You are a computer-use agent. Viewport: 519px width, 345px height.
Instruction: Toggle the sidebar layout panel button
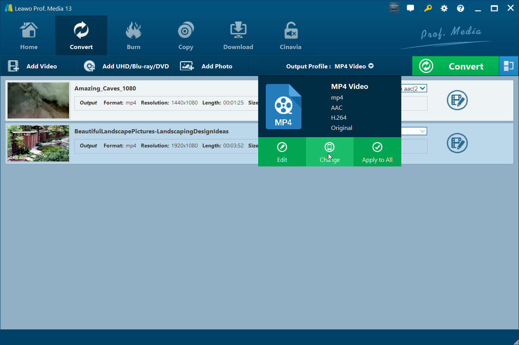[x=509, y=66]
